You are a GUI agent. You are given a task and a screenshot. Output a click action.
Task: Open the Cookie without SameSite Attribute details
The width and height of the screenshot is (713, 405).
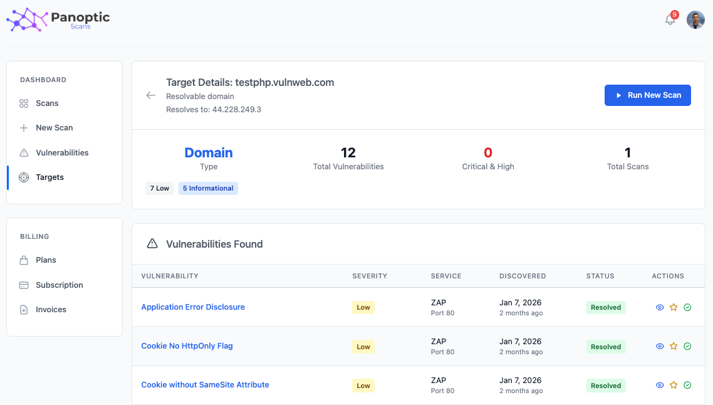click(x=205, y=385)
